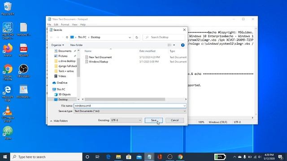Open Notepad Edit menu
Screen dimensions: 287x161
pyautogui.click(x=56, y=25)
